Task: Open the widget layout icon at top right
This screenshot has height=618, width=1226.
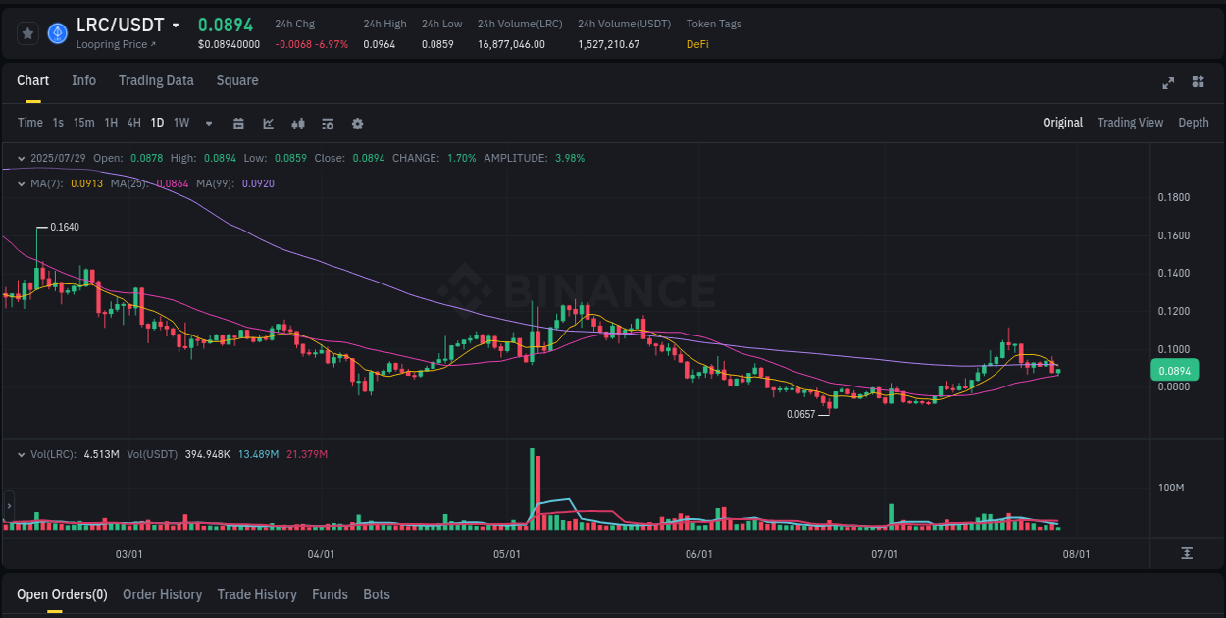Action: coord(1198,83)
